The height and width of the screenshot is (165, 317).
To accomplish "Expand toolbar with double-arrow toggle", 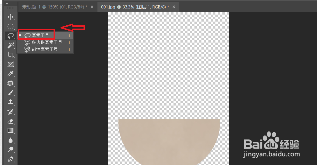I will click(7, 4).
